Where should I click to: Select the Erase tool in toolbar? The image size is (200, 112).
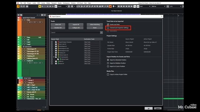[87, 6]
